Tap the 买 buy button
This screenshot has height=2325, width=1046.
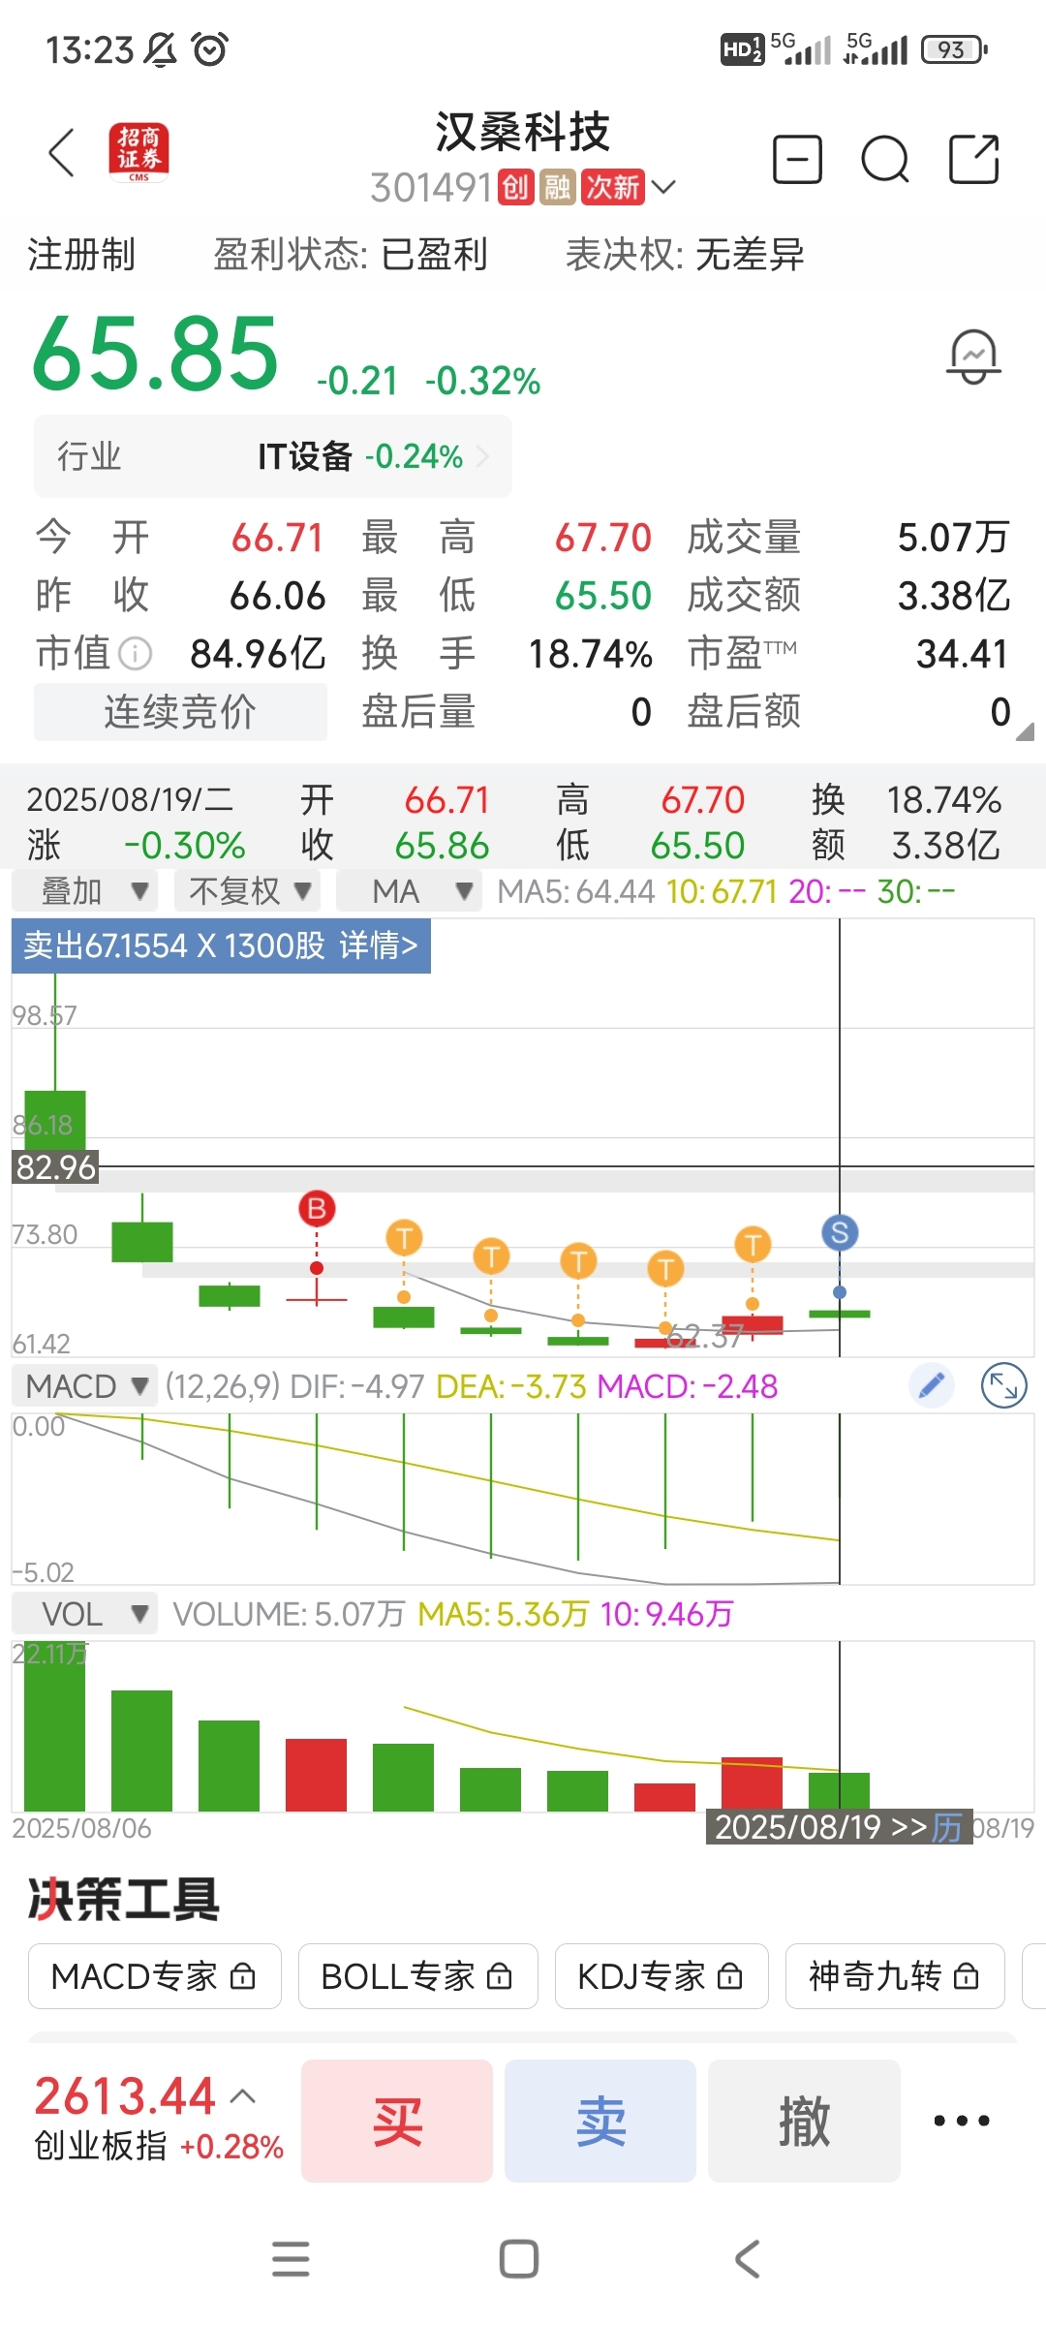(397, 2121)
